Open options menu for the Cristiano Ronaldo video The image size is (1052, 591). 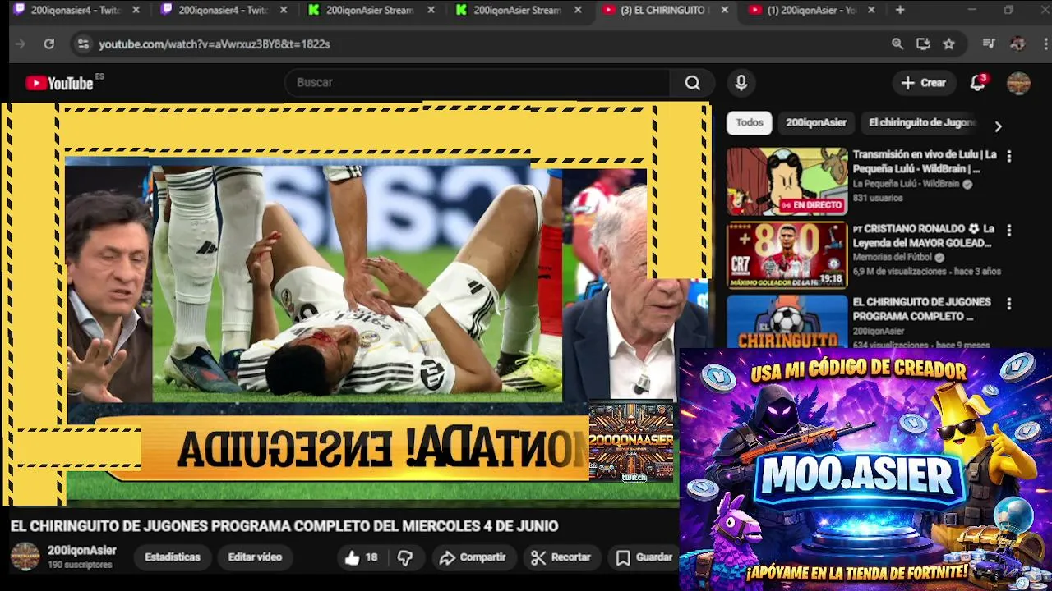[1009, 231]
